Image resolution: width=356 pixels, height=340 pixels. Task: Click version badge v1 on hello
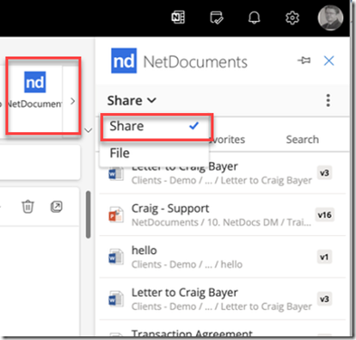point(324,257)
